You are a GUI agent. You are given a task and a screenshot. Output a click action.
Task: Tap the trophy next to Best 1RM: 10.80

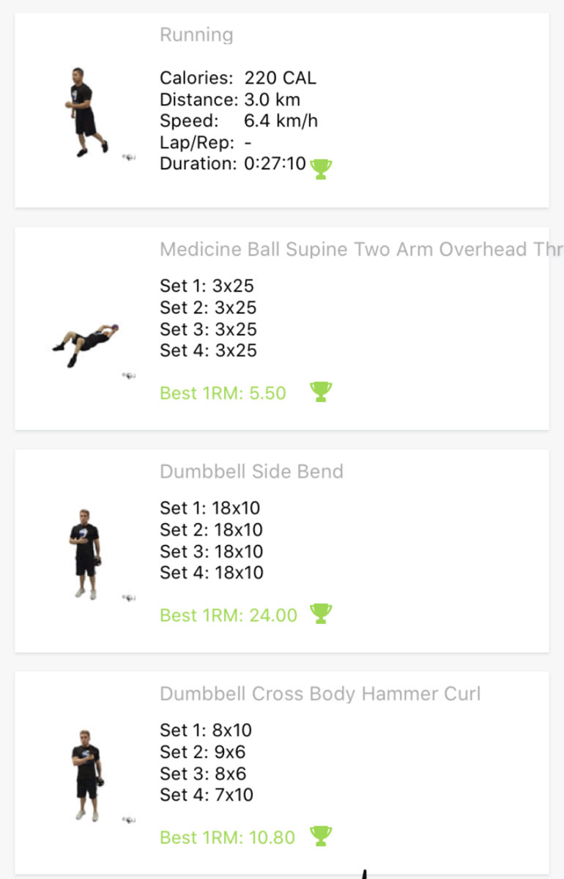321,836
